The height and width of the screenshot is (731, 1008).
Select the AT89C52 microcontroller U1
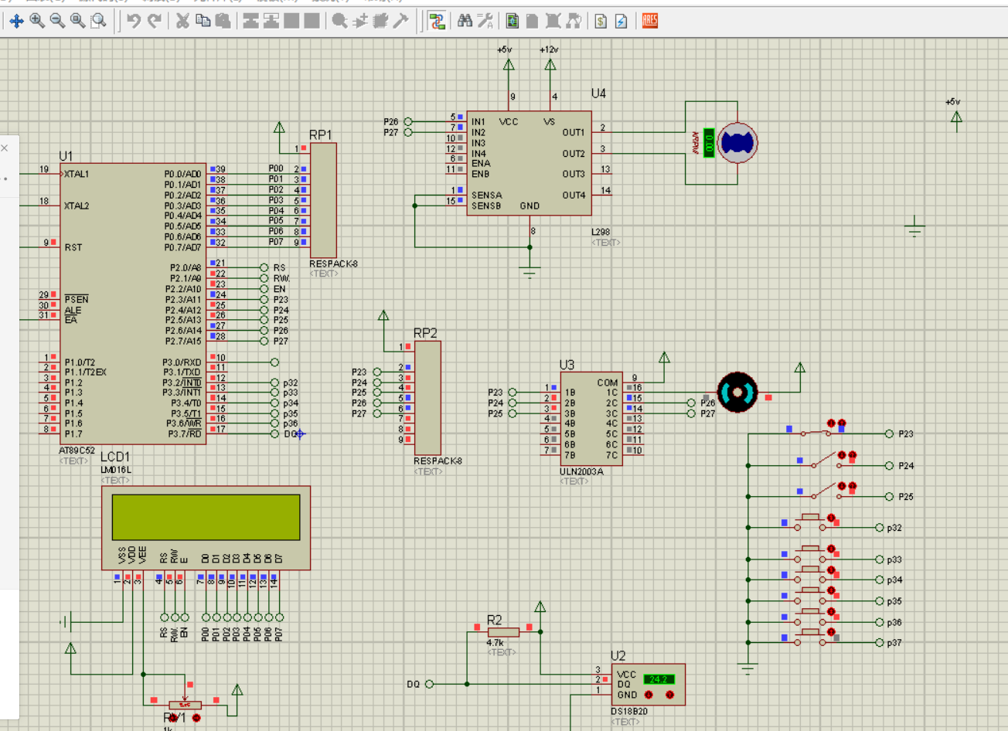[133, 304]
